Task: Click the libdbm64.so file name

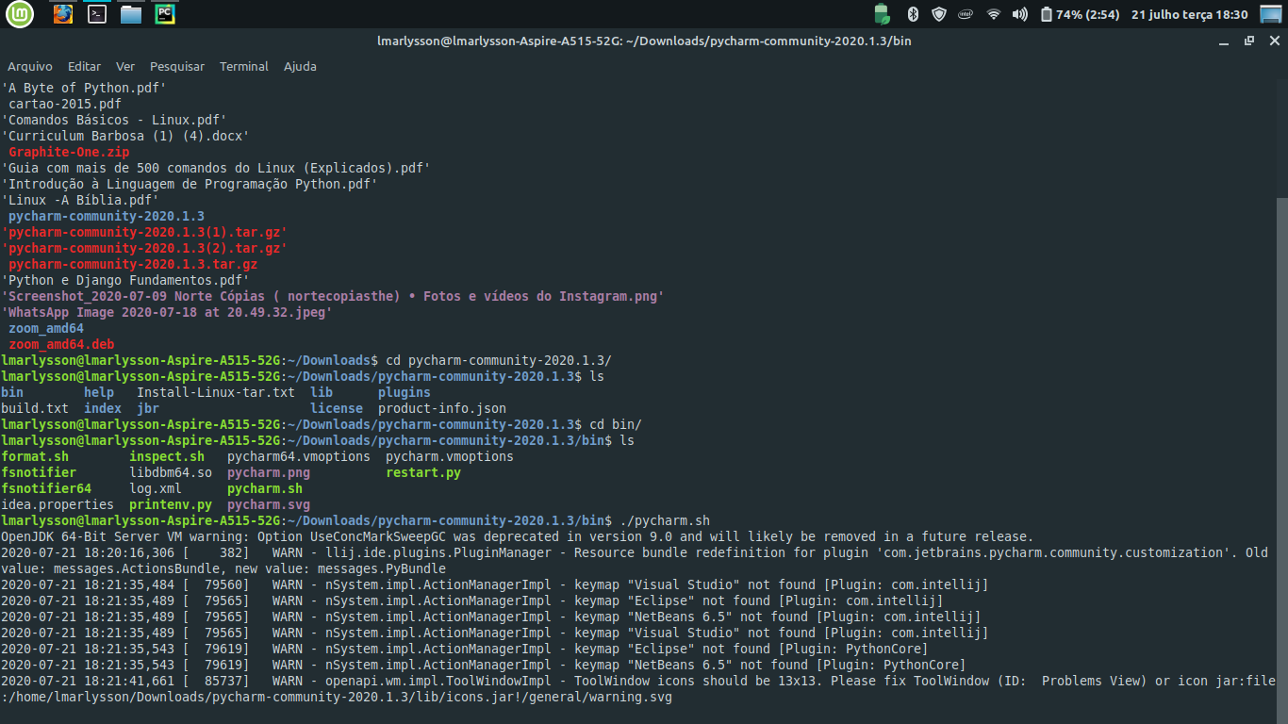Action: pos(171,472)
